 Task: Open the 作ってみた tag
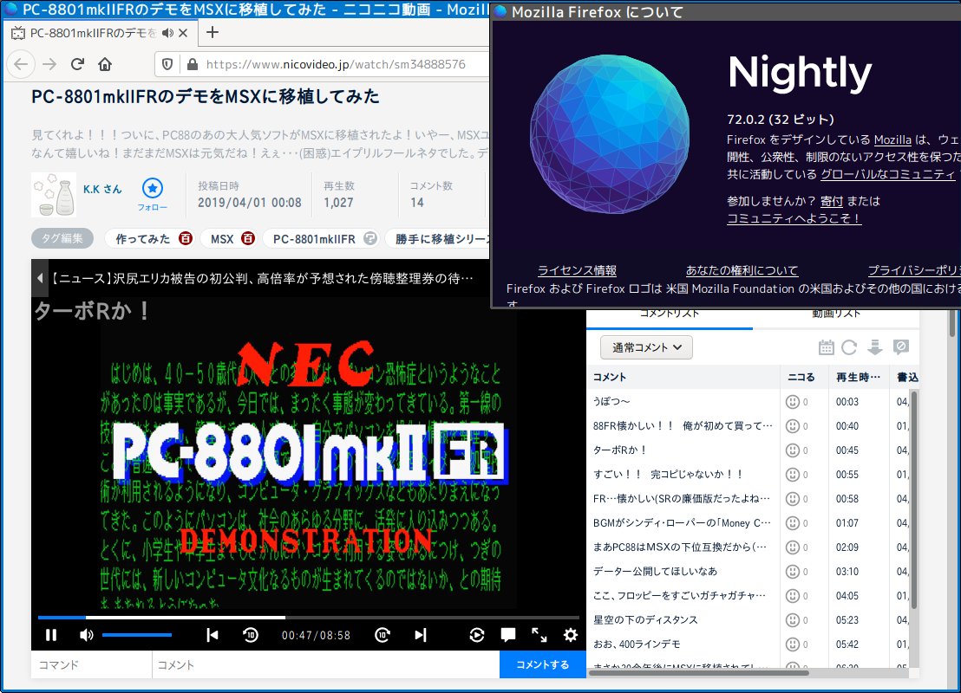pos(143,239)
